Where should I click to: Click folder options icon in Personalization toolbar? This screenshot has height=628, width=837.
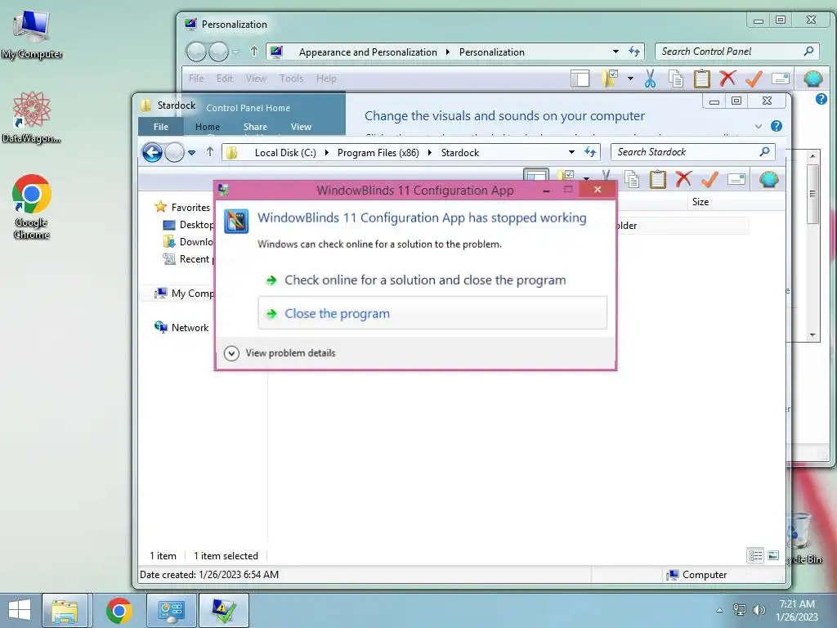pos(610,79)
